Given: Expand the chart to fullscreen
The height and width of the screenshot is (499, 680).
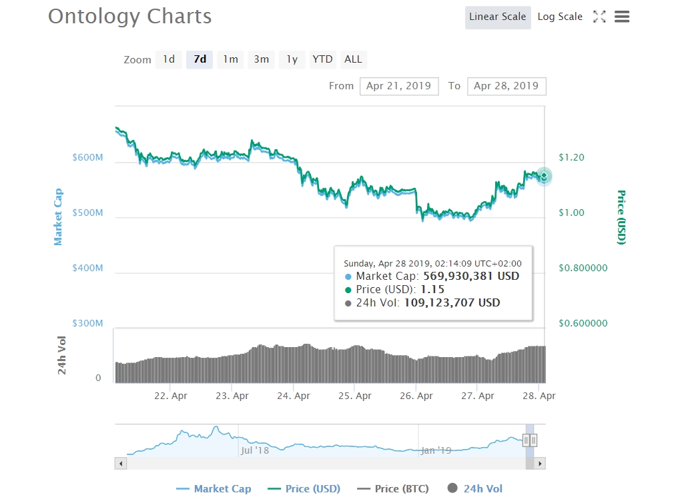Looking at the screenshot, I should click(599, 16).
